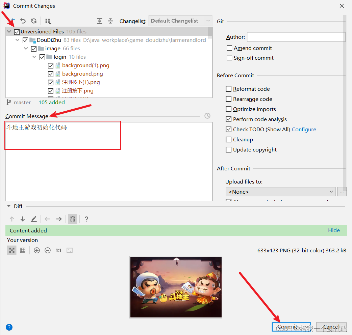Click the right options panel scrollbar
The height and width of the screenshot is (335, 352).
click(345, 103)
